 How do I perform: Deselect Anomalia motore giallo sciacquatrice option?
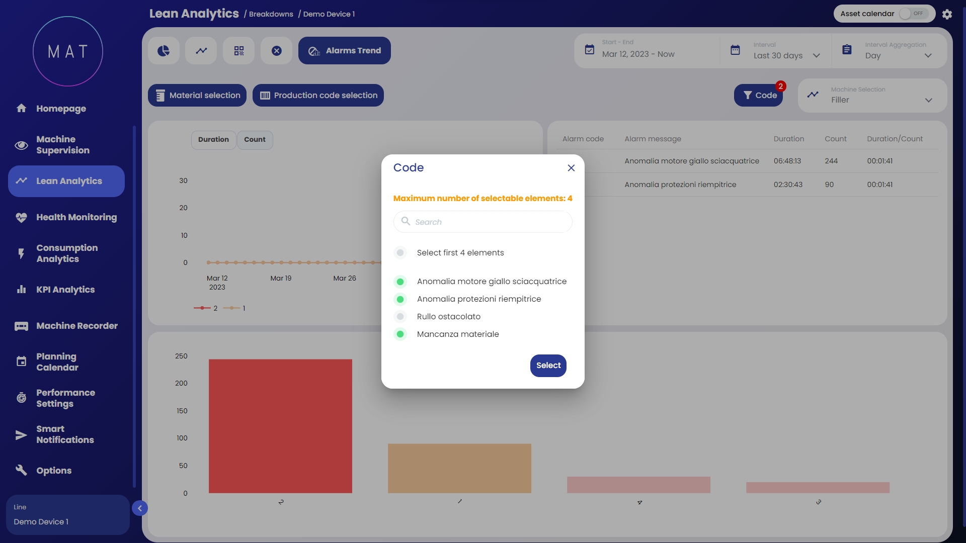click(400, 282)
